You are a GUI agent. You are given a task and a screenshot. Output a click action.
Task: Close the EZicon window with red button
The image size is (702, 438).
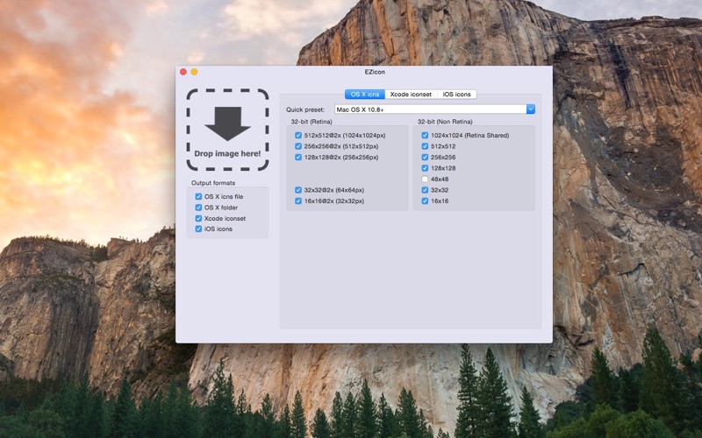pos(183,72)
